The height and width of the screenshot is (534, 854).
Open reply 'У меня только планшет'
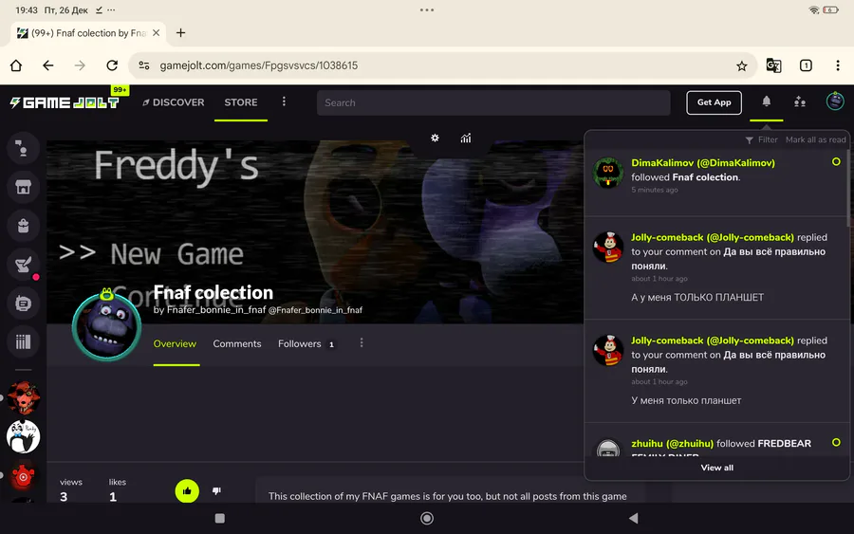pos(686,400)
